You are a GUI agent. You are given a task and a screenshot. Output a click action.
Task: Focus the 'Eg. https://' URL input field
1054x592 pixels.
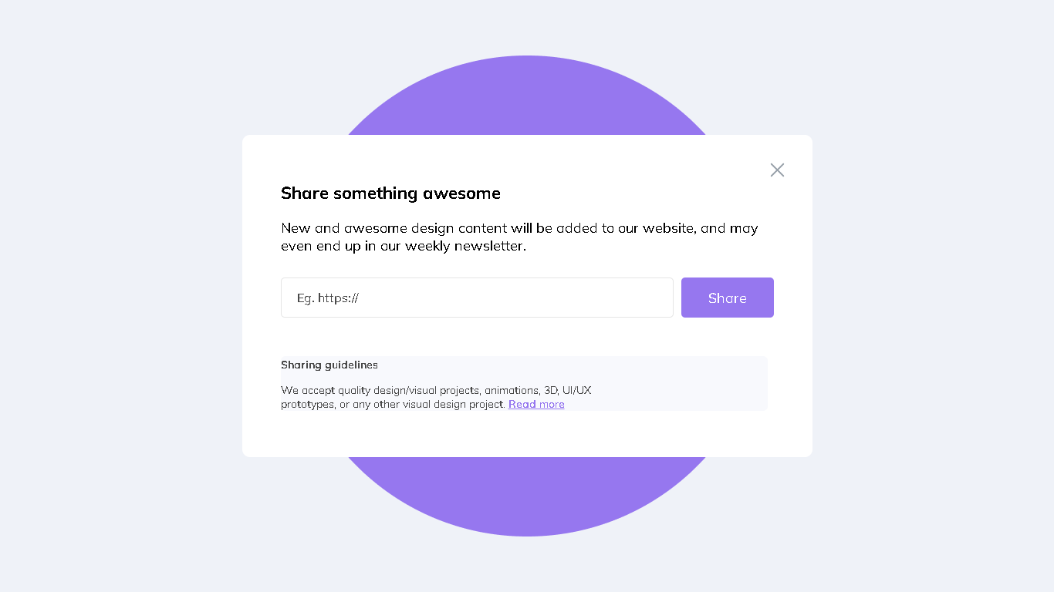pos(477,298)
